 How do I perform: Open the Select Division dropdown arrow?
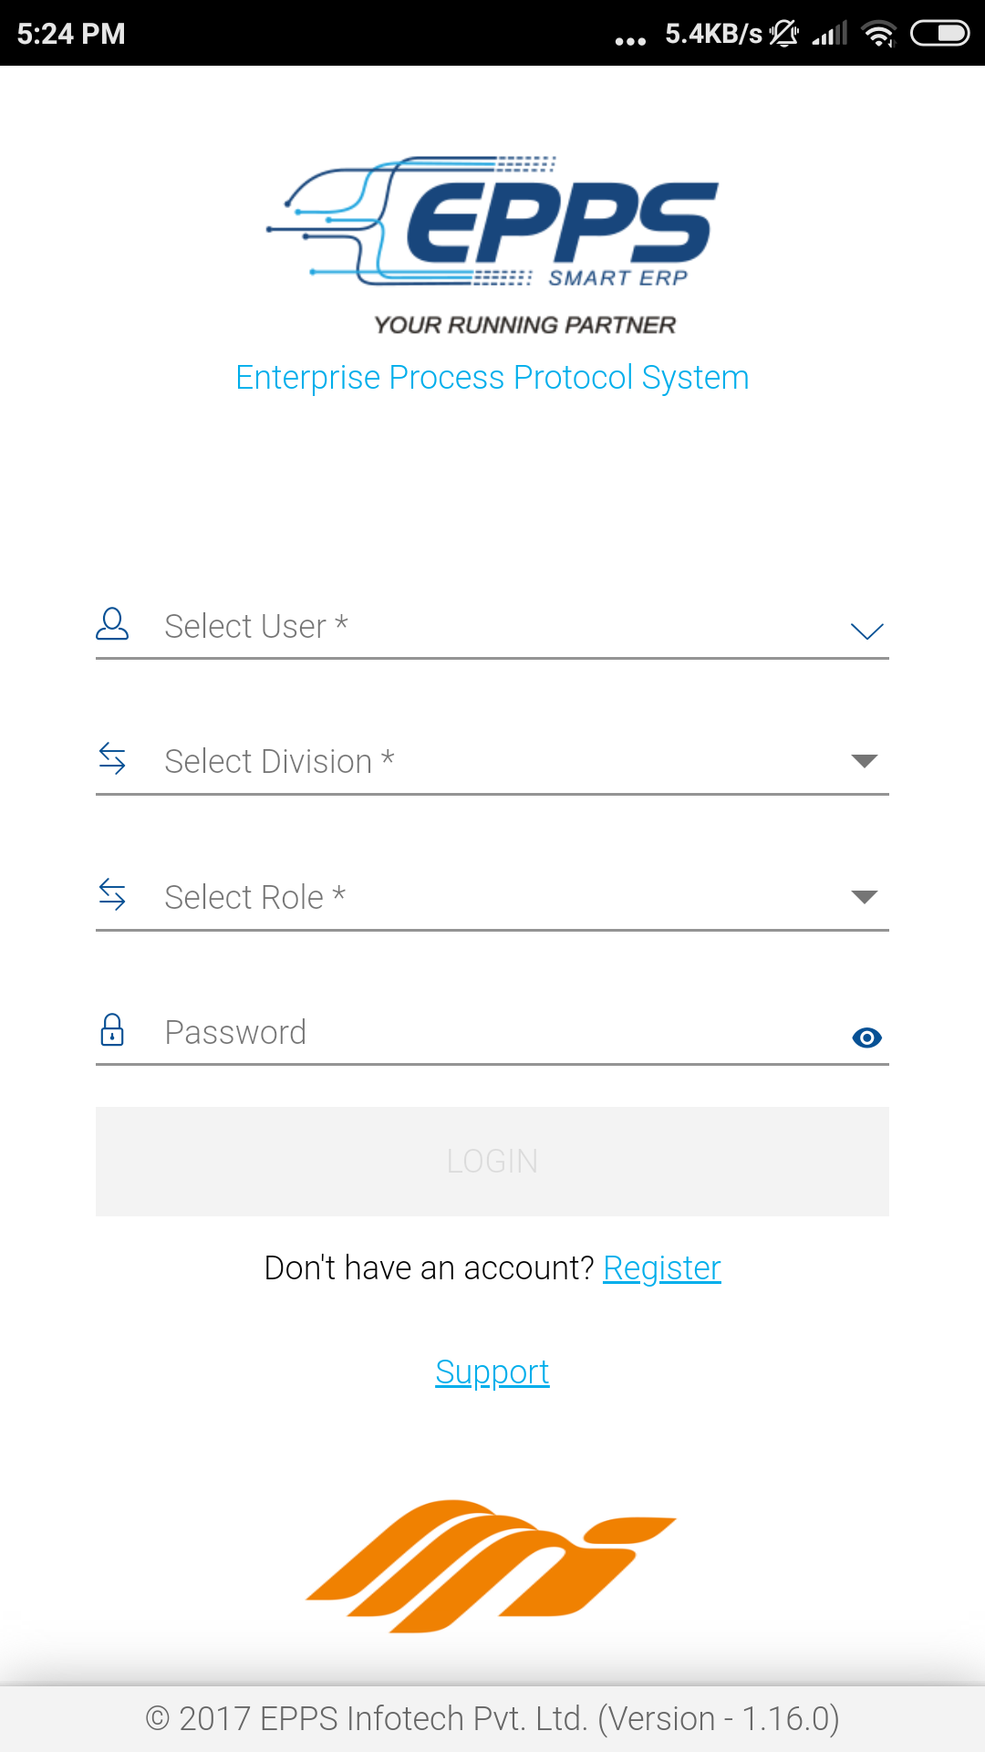(864, 761)
